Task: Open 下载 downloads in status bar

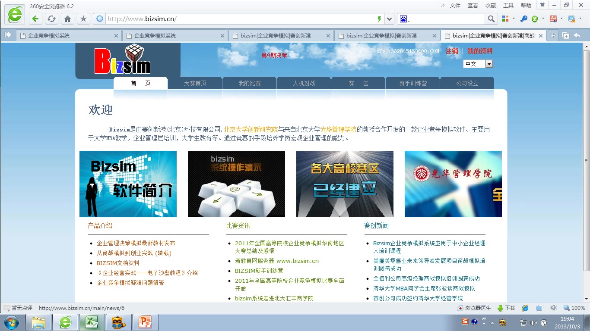Action: point(506,308)
